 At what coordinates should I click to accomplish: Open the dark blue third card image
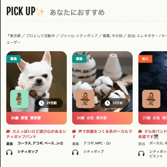(x=153, y=81)
